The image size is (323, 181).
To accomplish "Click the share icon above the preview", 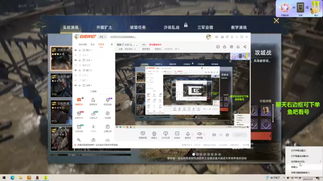I will click(245, 47).
